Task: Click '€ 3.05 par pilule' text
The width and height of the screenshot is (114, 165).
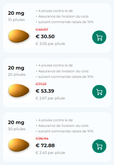Action: (x=50, y=44)
